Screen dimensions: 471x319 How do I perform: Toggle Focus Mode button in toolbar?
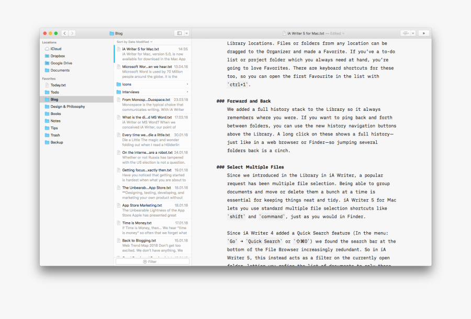406,33
